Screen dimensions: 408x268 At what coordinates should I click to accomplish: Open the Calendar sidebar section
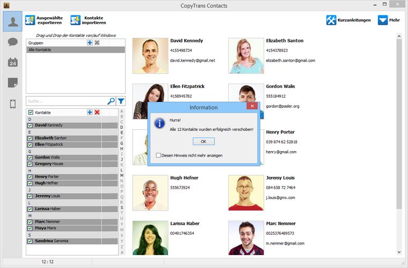pos(13,62)
